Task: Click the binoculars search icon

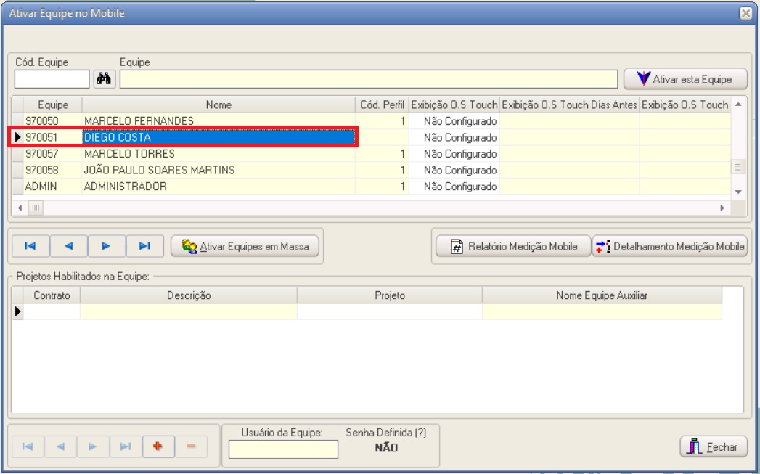Action: (x=105, y=78)
